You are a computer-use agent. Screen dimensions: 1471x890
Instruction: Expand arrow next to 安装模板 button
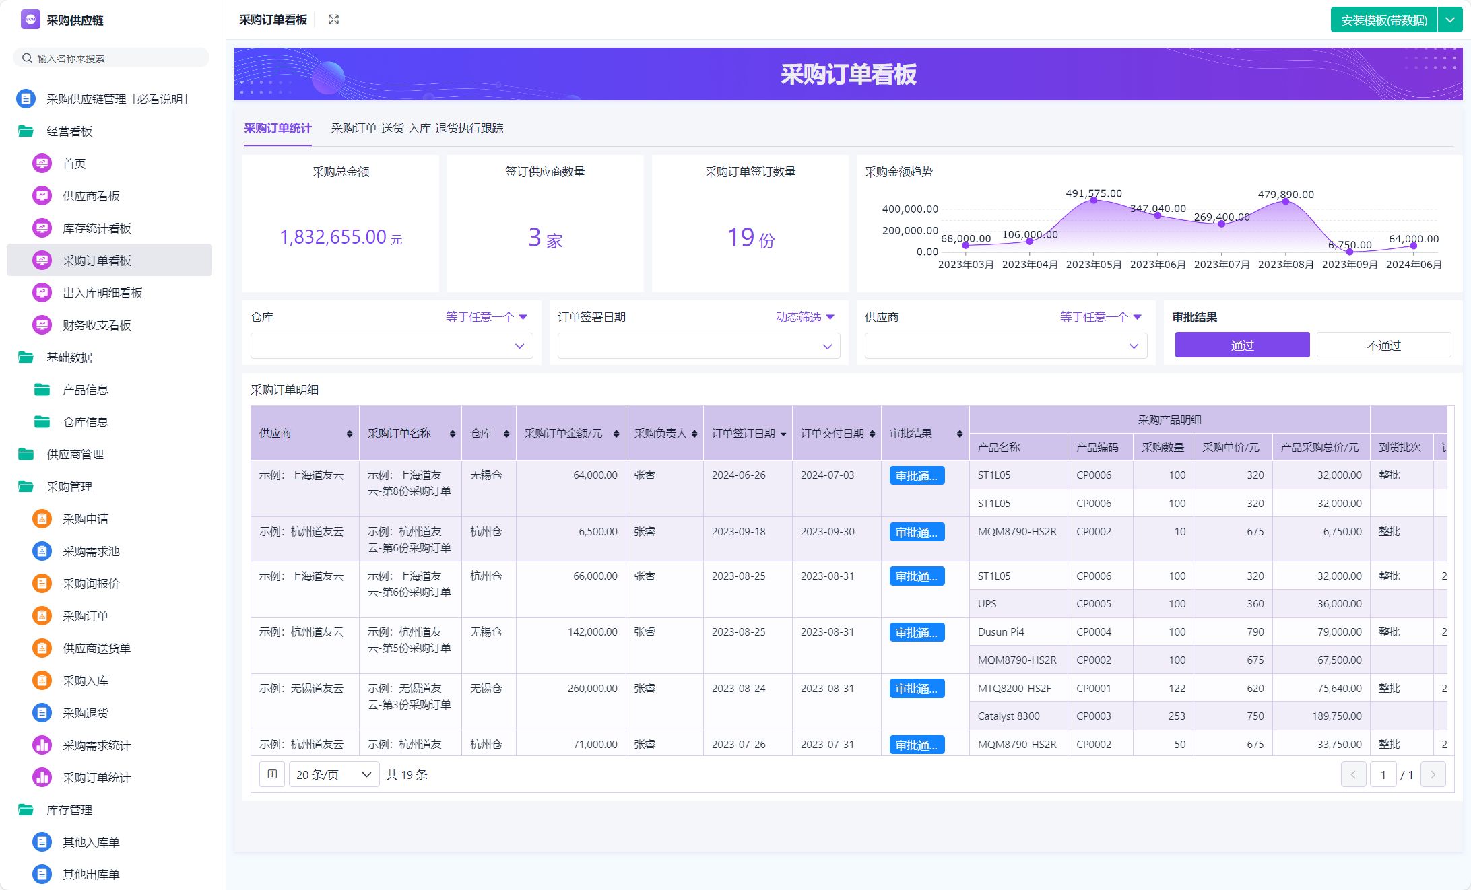(x=1449, y=20)
